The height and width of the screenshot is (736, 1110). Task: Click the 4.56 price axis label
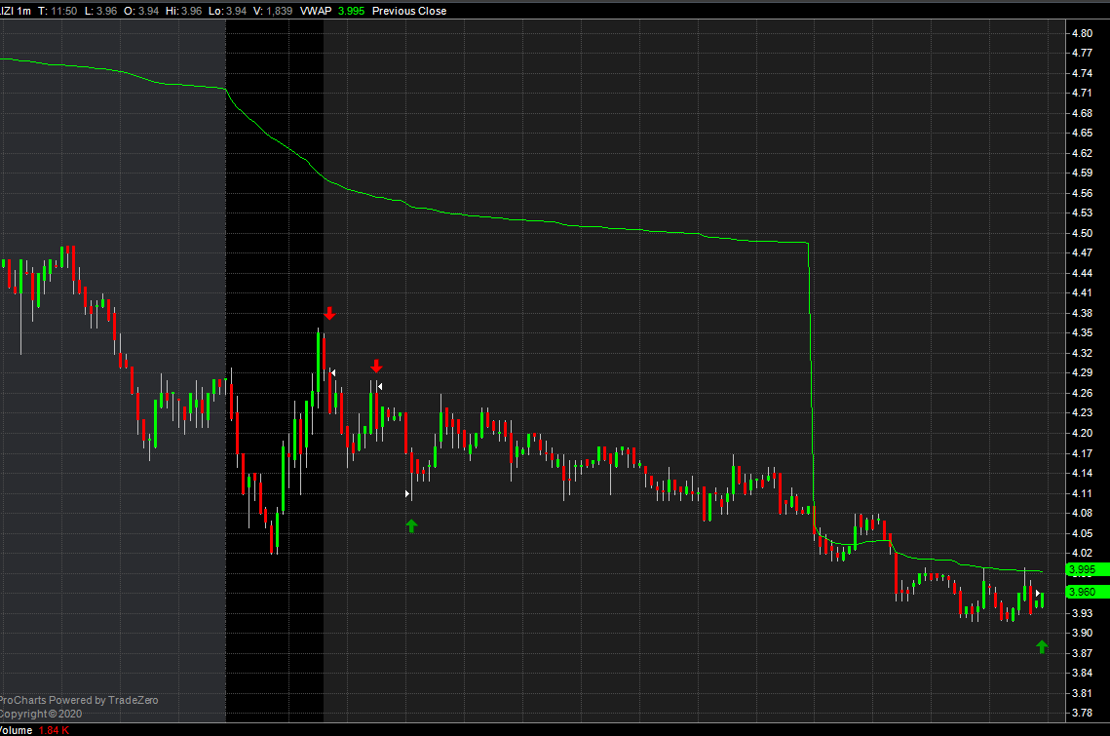[1082, 193]
